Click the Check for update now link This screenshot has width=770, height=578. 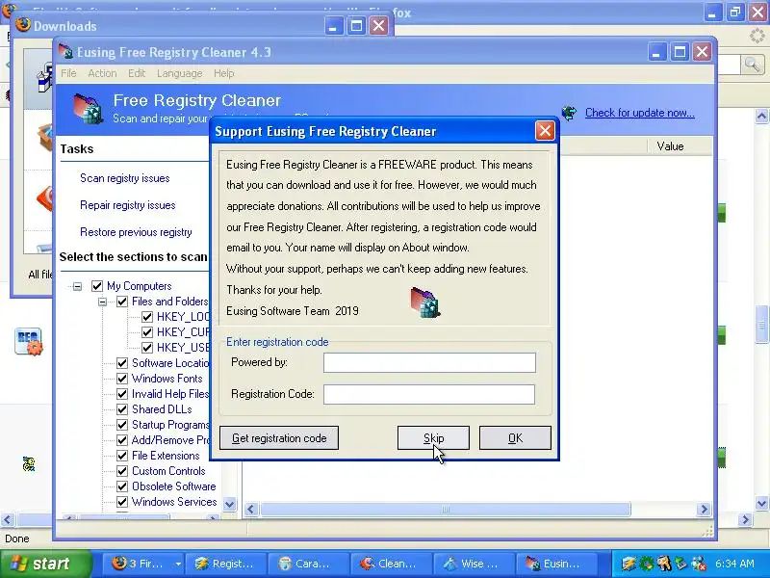coord(639,113)
